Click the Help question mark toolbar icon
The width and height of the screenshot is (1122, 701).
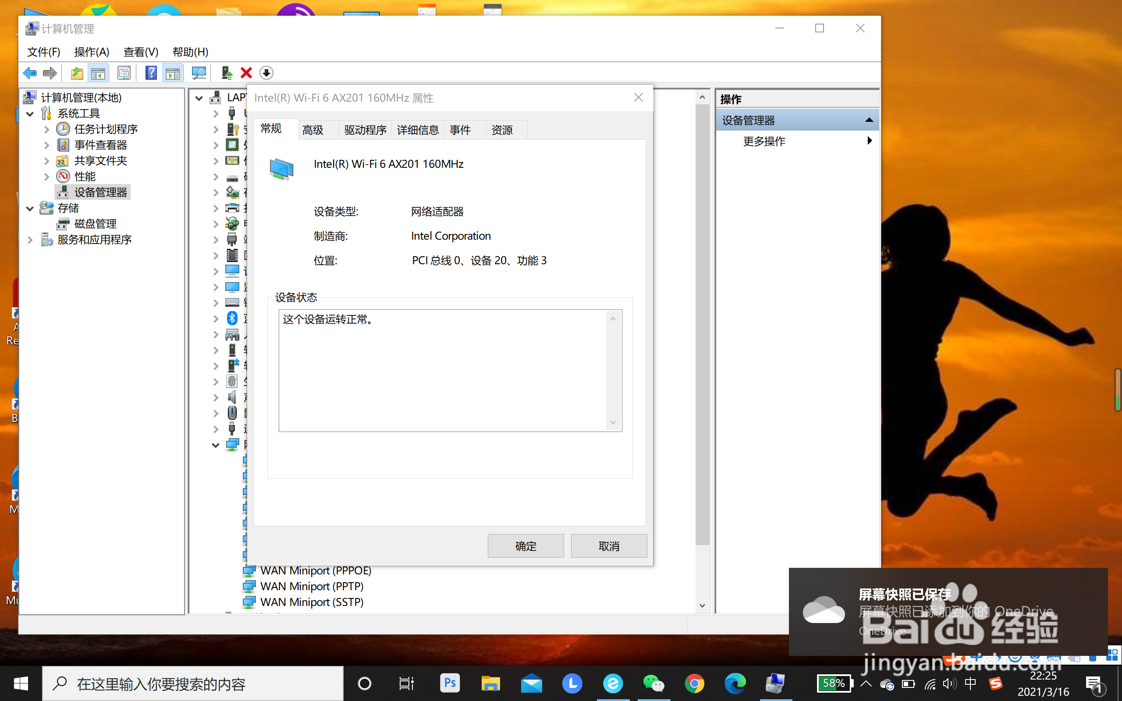(x=151, y=73)
